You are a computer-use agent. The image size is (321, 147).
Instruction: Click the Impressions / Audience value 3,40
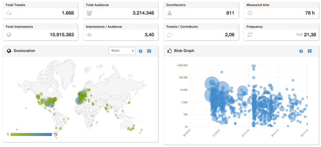coord(149,35)
